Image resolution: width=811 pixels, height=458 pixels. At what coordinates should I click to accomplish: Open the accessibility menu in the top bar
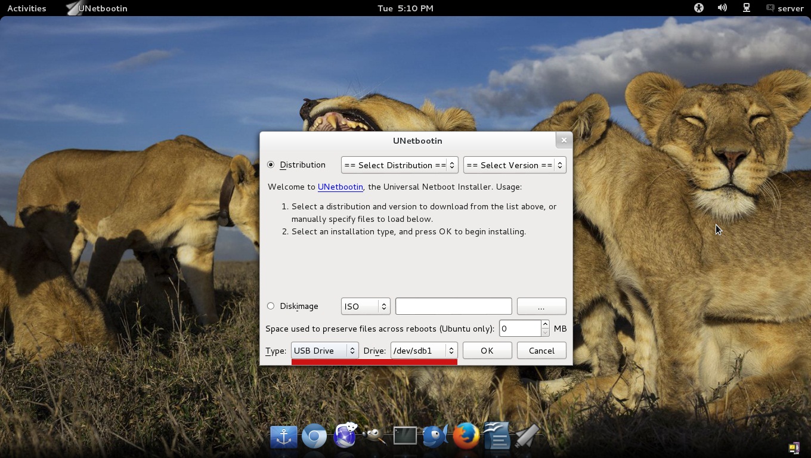tap(698, 8)
